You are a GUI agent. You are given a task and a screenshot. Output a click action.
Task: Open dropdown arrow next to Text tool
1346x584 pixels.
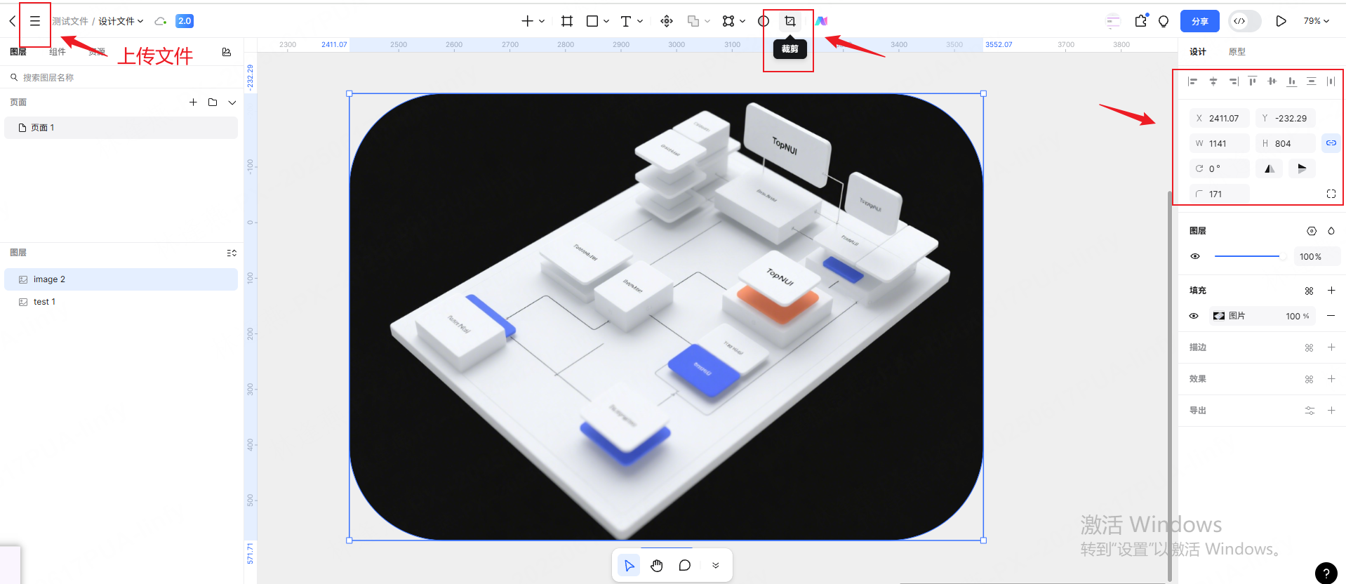640,21
